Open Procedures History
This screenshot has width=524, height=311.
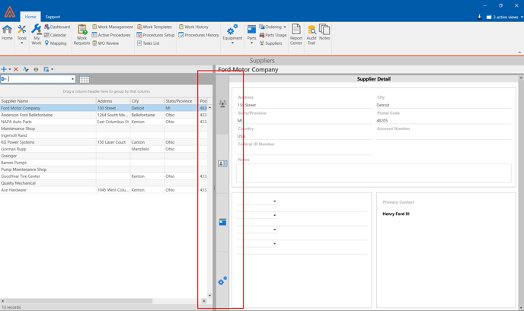(199, 35)
